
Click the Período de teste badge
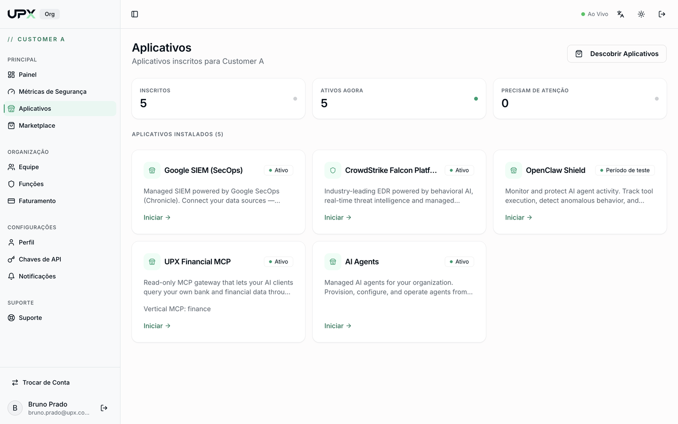pyautogui.click(x=625, y=170)
